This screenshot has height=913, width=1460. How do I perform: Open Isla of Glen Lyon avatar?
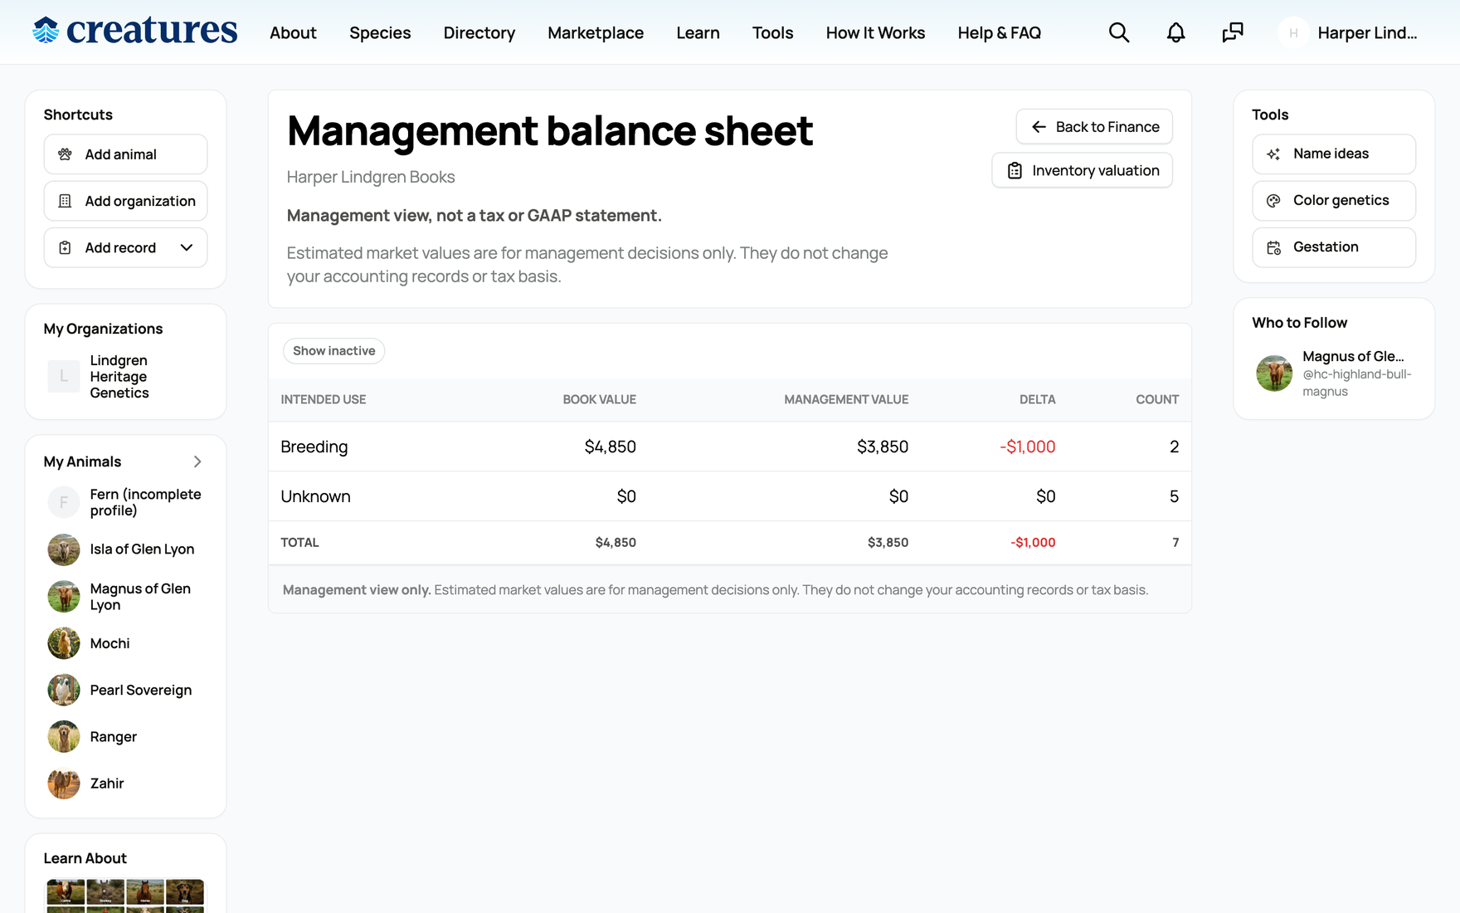64,549
